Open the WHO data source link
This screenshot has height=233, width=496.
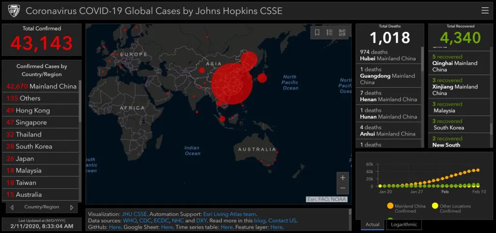pyautogui.click(x=129, y=221)
